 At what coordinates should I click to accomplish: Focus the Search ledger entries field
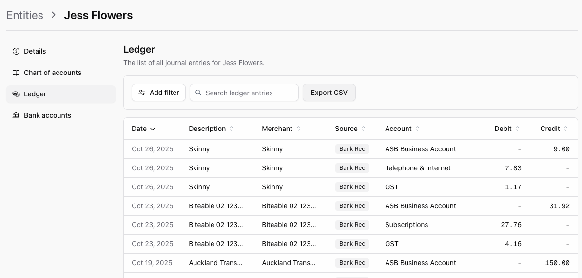249,93
